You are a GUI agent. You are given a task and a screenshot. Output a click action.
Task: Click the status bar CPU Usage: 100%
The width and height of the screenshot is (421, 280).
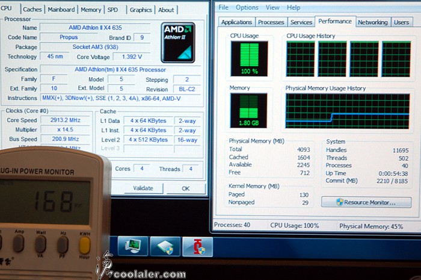pos(294,225)
